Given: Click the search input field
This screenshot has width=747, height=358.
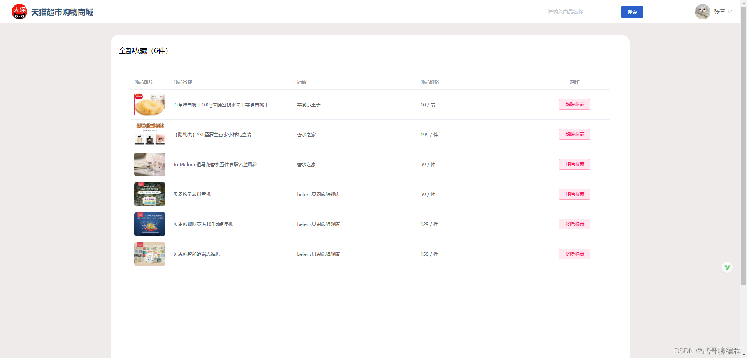Looking at the screenshot, I should click(580, 12).
